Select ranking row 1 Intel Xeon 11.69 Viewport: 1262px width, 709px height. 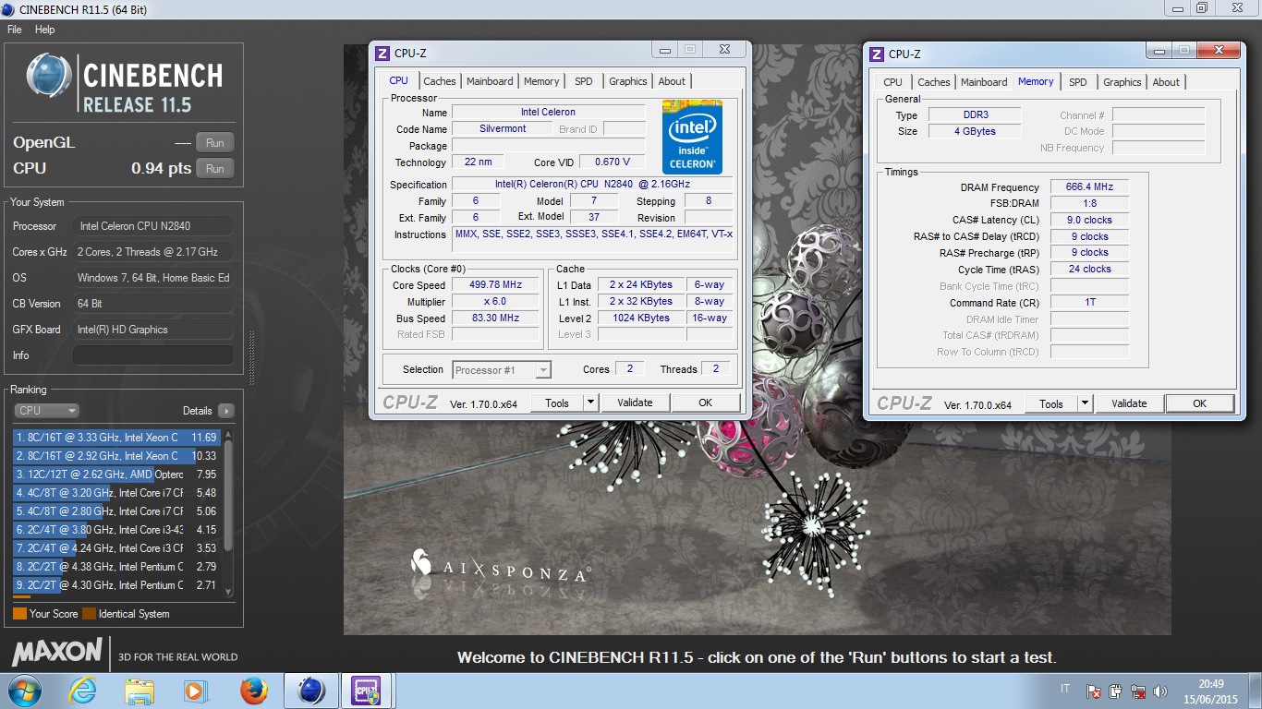point(115,438)
